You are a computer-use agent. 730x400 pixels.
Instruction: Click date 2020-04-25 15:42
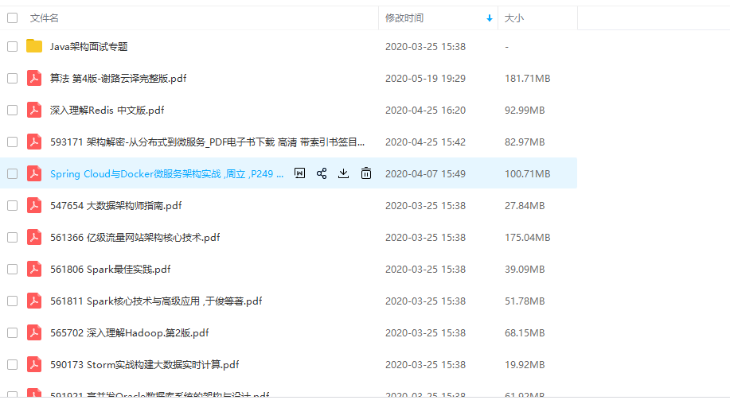tap(426, 142)
